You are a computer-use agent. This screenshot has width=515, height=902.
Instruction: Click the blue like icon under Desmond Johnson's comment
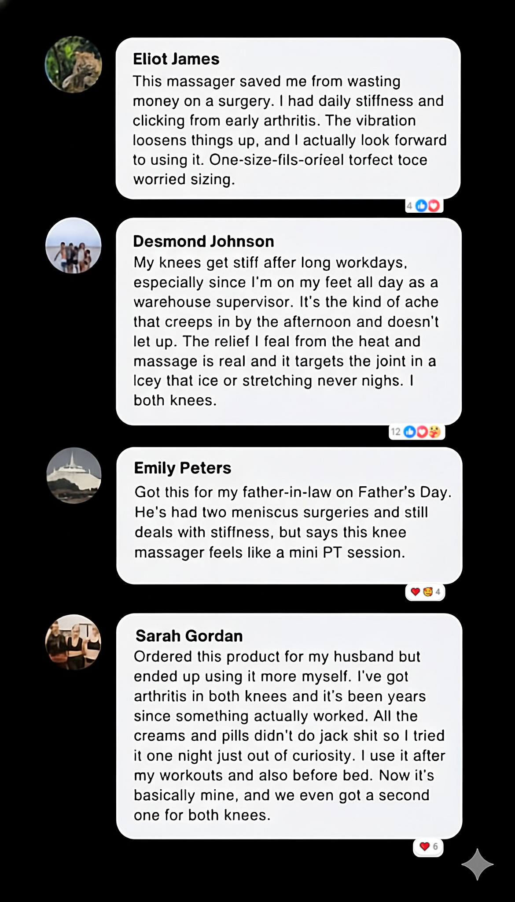tap(409, 432)
